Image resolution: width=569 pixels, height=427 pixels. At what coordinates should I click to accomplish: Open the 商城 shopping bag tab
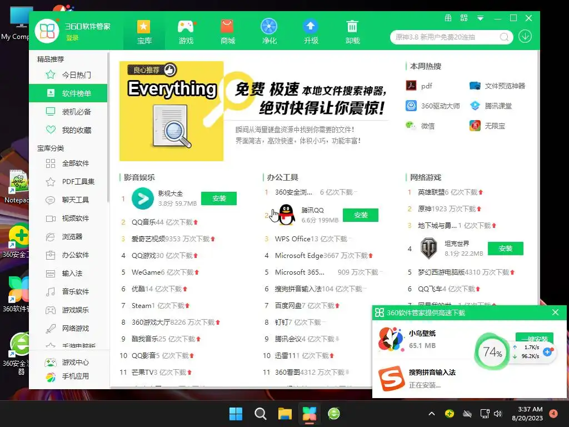pyautogui.click(x=227, y=32)
